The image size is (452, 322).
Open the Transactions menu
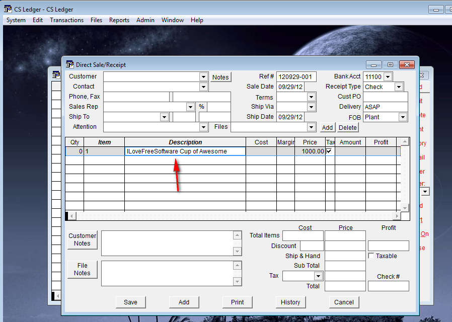click(66, 20)
